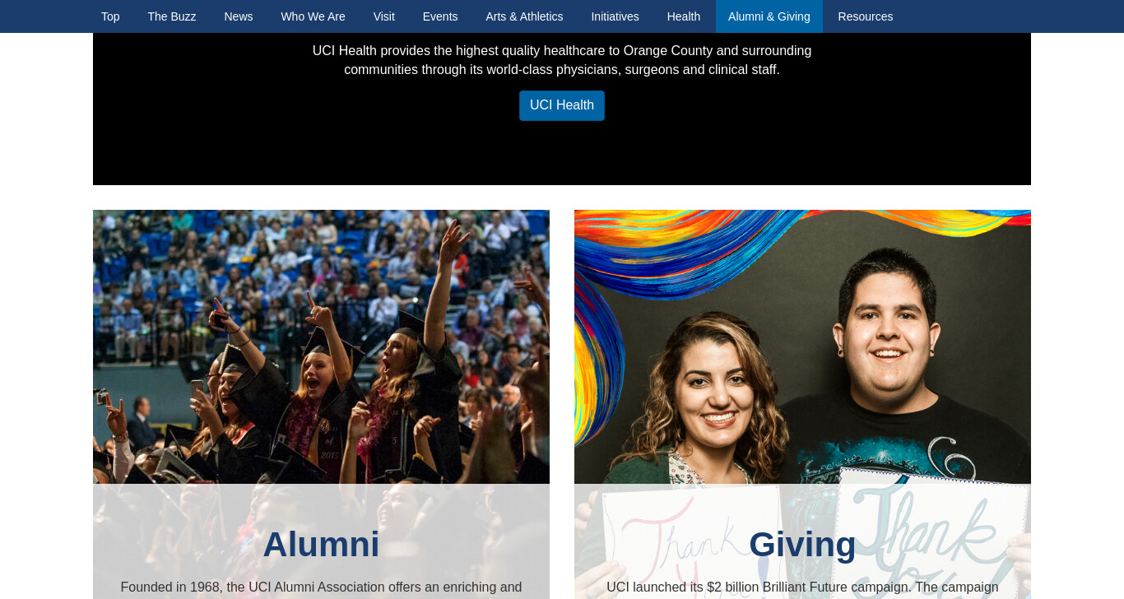Open The Buzz nav item

[172, 16]
